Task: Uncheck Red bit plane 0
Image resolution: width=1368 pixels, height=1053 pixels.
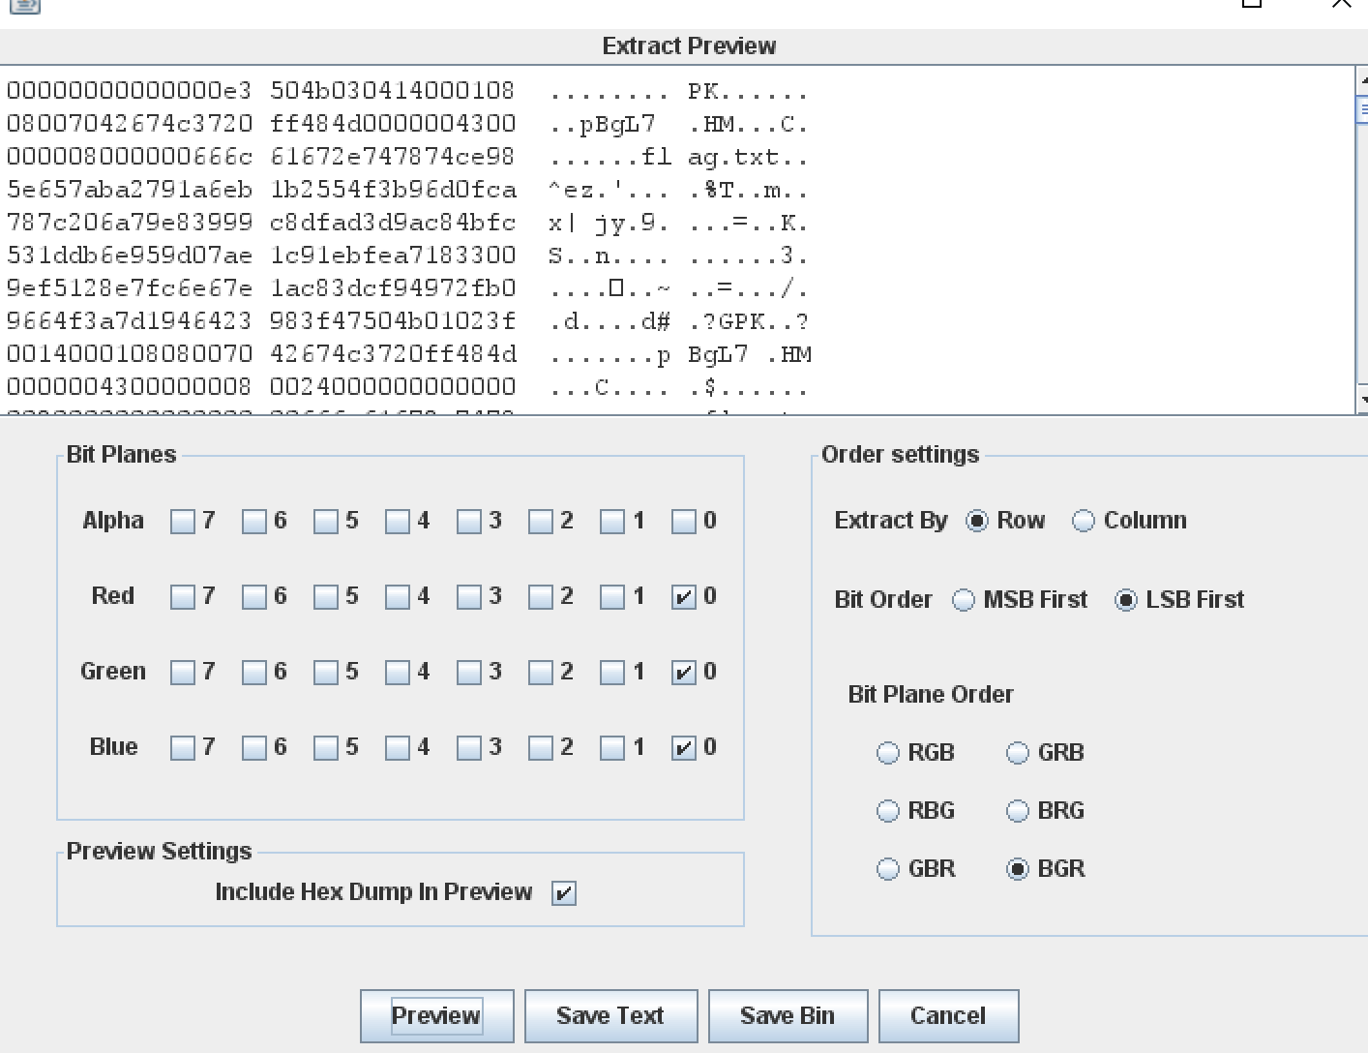Action: click(684, 597)
